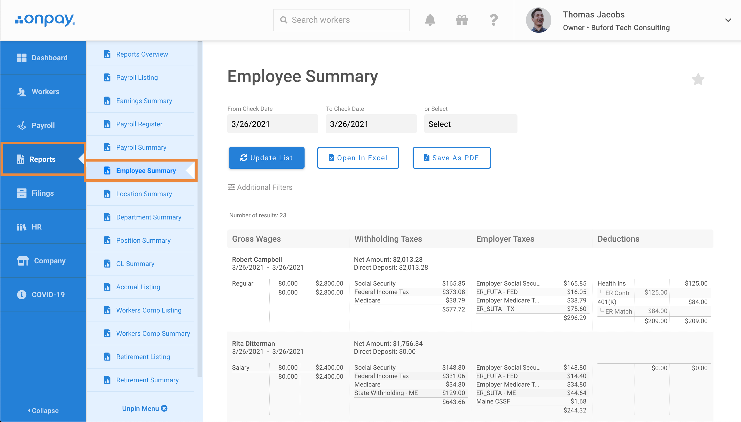
Task: Open Dashboard from main sidebar
Action: click(x=43, y=58)
